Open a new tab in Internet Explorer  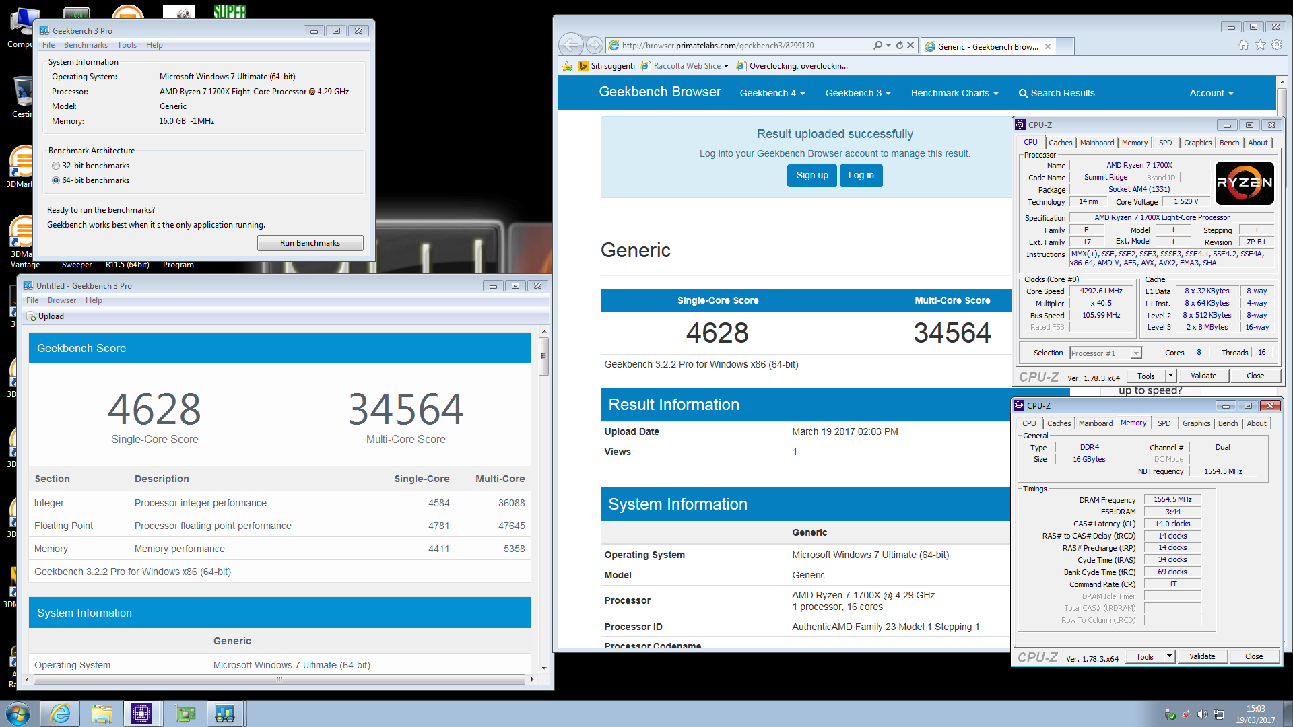[x=1065, y=46]
